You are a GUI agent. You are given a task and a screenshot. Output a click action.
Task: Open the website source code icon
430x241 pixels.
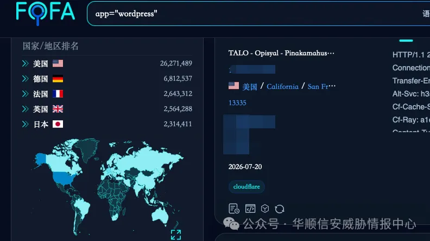(250, 209)
